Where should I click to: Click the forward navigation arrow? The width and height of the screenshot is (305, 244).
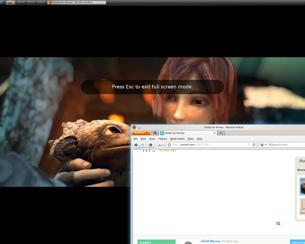[x=143, y=145]
